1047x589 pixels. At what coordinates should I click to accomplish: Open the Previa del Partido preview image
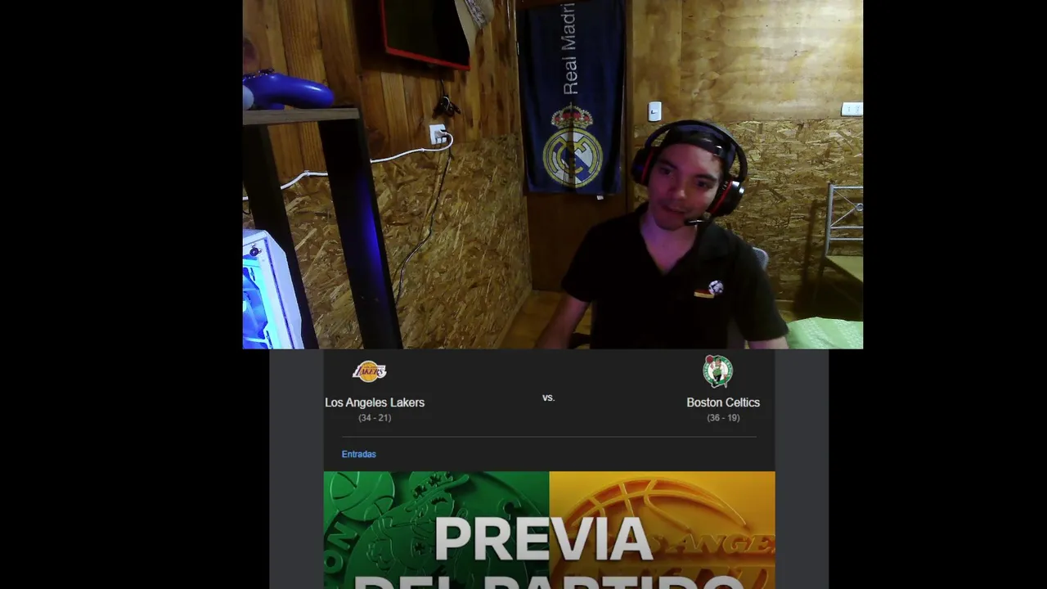[x=549, y=530]
